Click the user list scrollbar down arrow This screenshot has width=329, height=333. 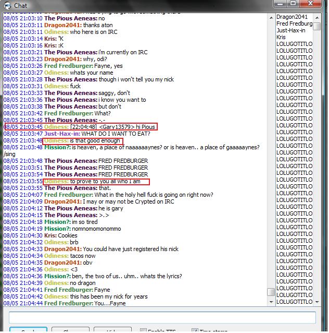point(317,302)
